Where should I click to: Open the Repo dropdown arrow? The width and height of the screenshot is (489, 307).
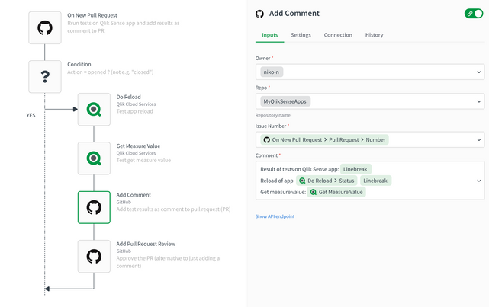pos(478,101)
